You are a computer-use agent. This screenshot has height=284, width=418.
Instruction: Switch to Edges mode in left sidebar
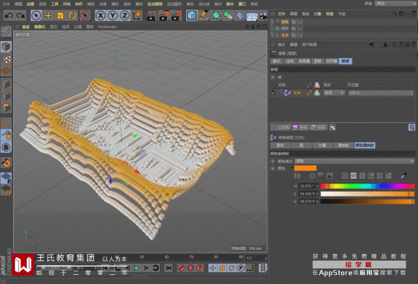click(6, 95)
